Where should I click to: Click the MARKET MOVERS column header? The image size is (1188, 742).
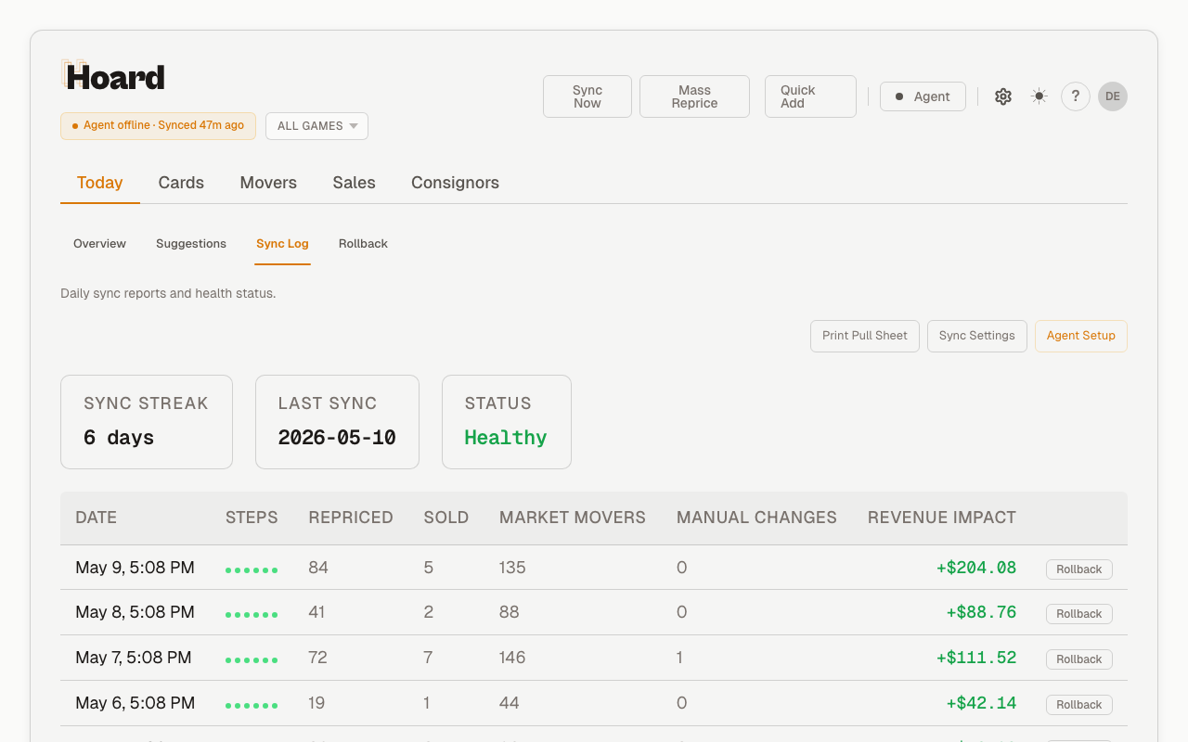573,518
